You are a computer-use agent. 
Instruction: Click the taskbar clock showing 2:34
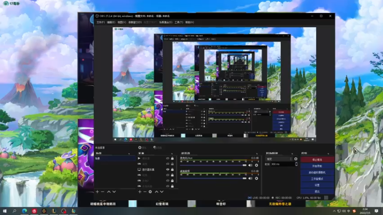[365, 211]
